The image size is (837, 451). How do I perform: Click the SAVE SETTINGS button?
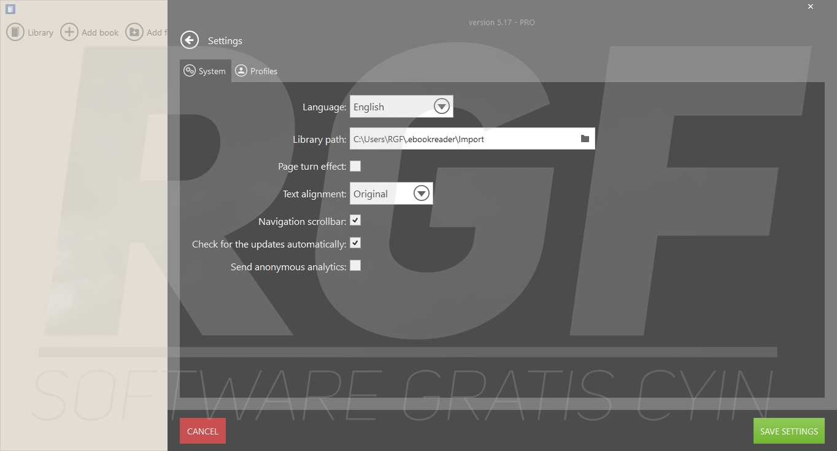[x=789, y=431]
